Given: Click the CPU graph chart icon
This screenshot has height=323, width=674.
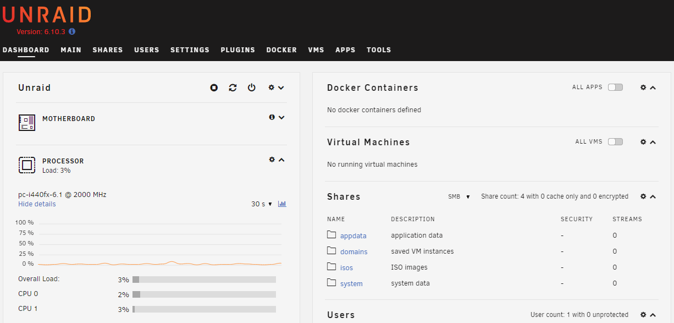Looking at the screenshot, I should pos(282,204).
